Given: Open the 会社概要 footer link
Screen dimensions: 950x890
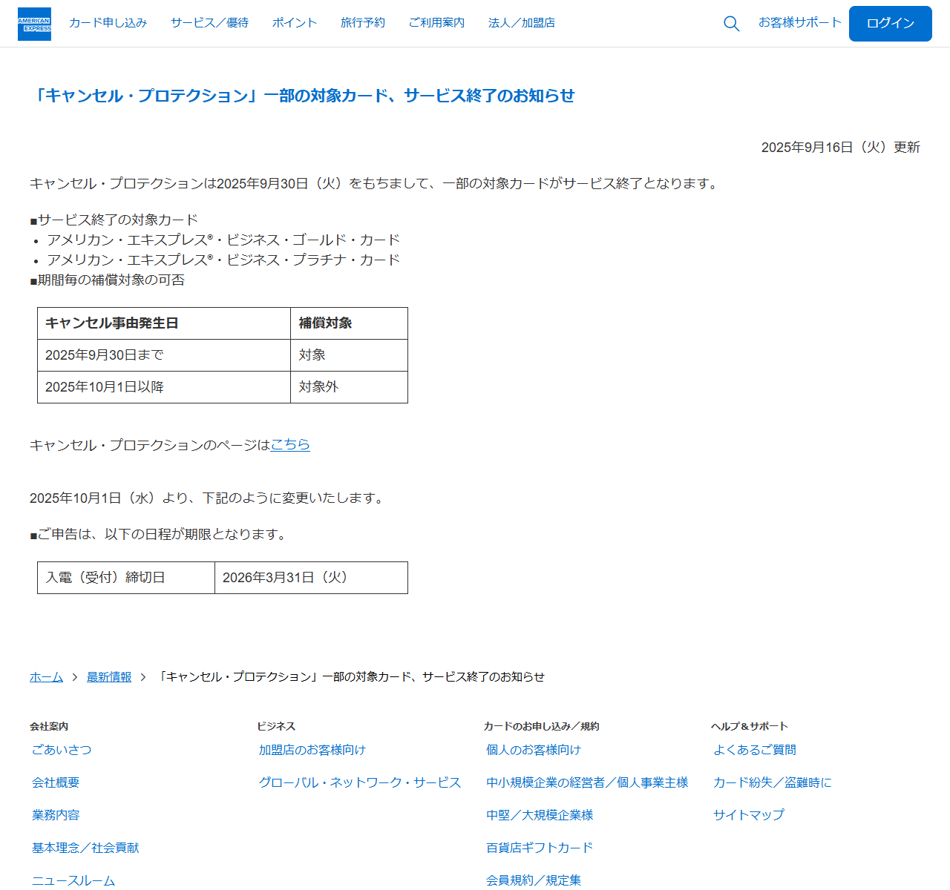Looking at the screenshot, I should coord(56,782).
